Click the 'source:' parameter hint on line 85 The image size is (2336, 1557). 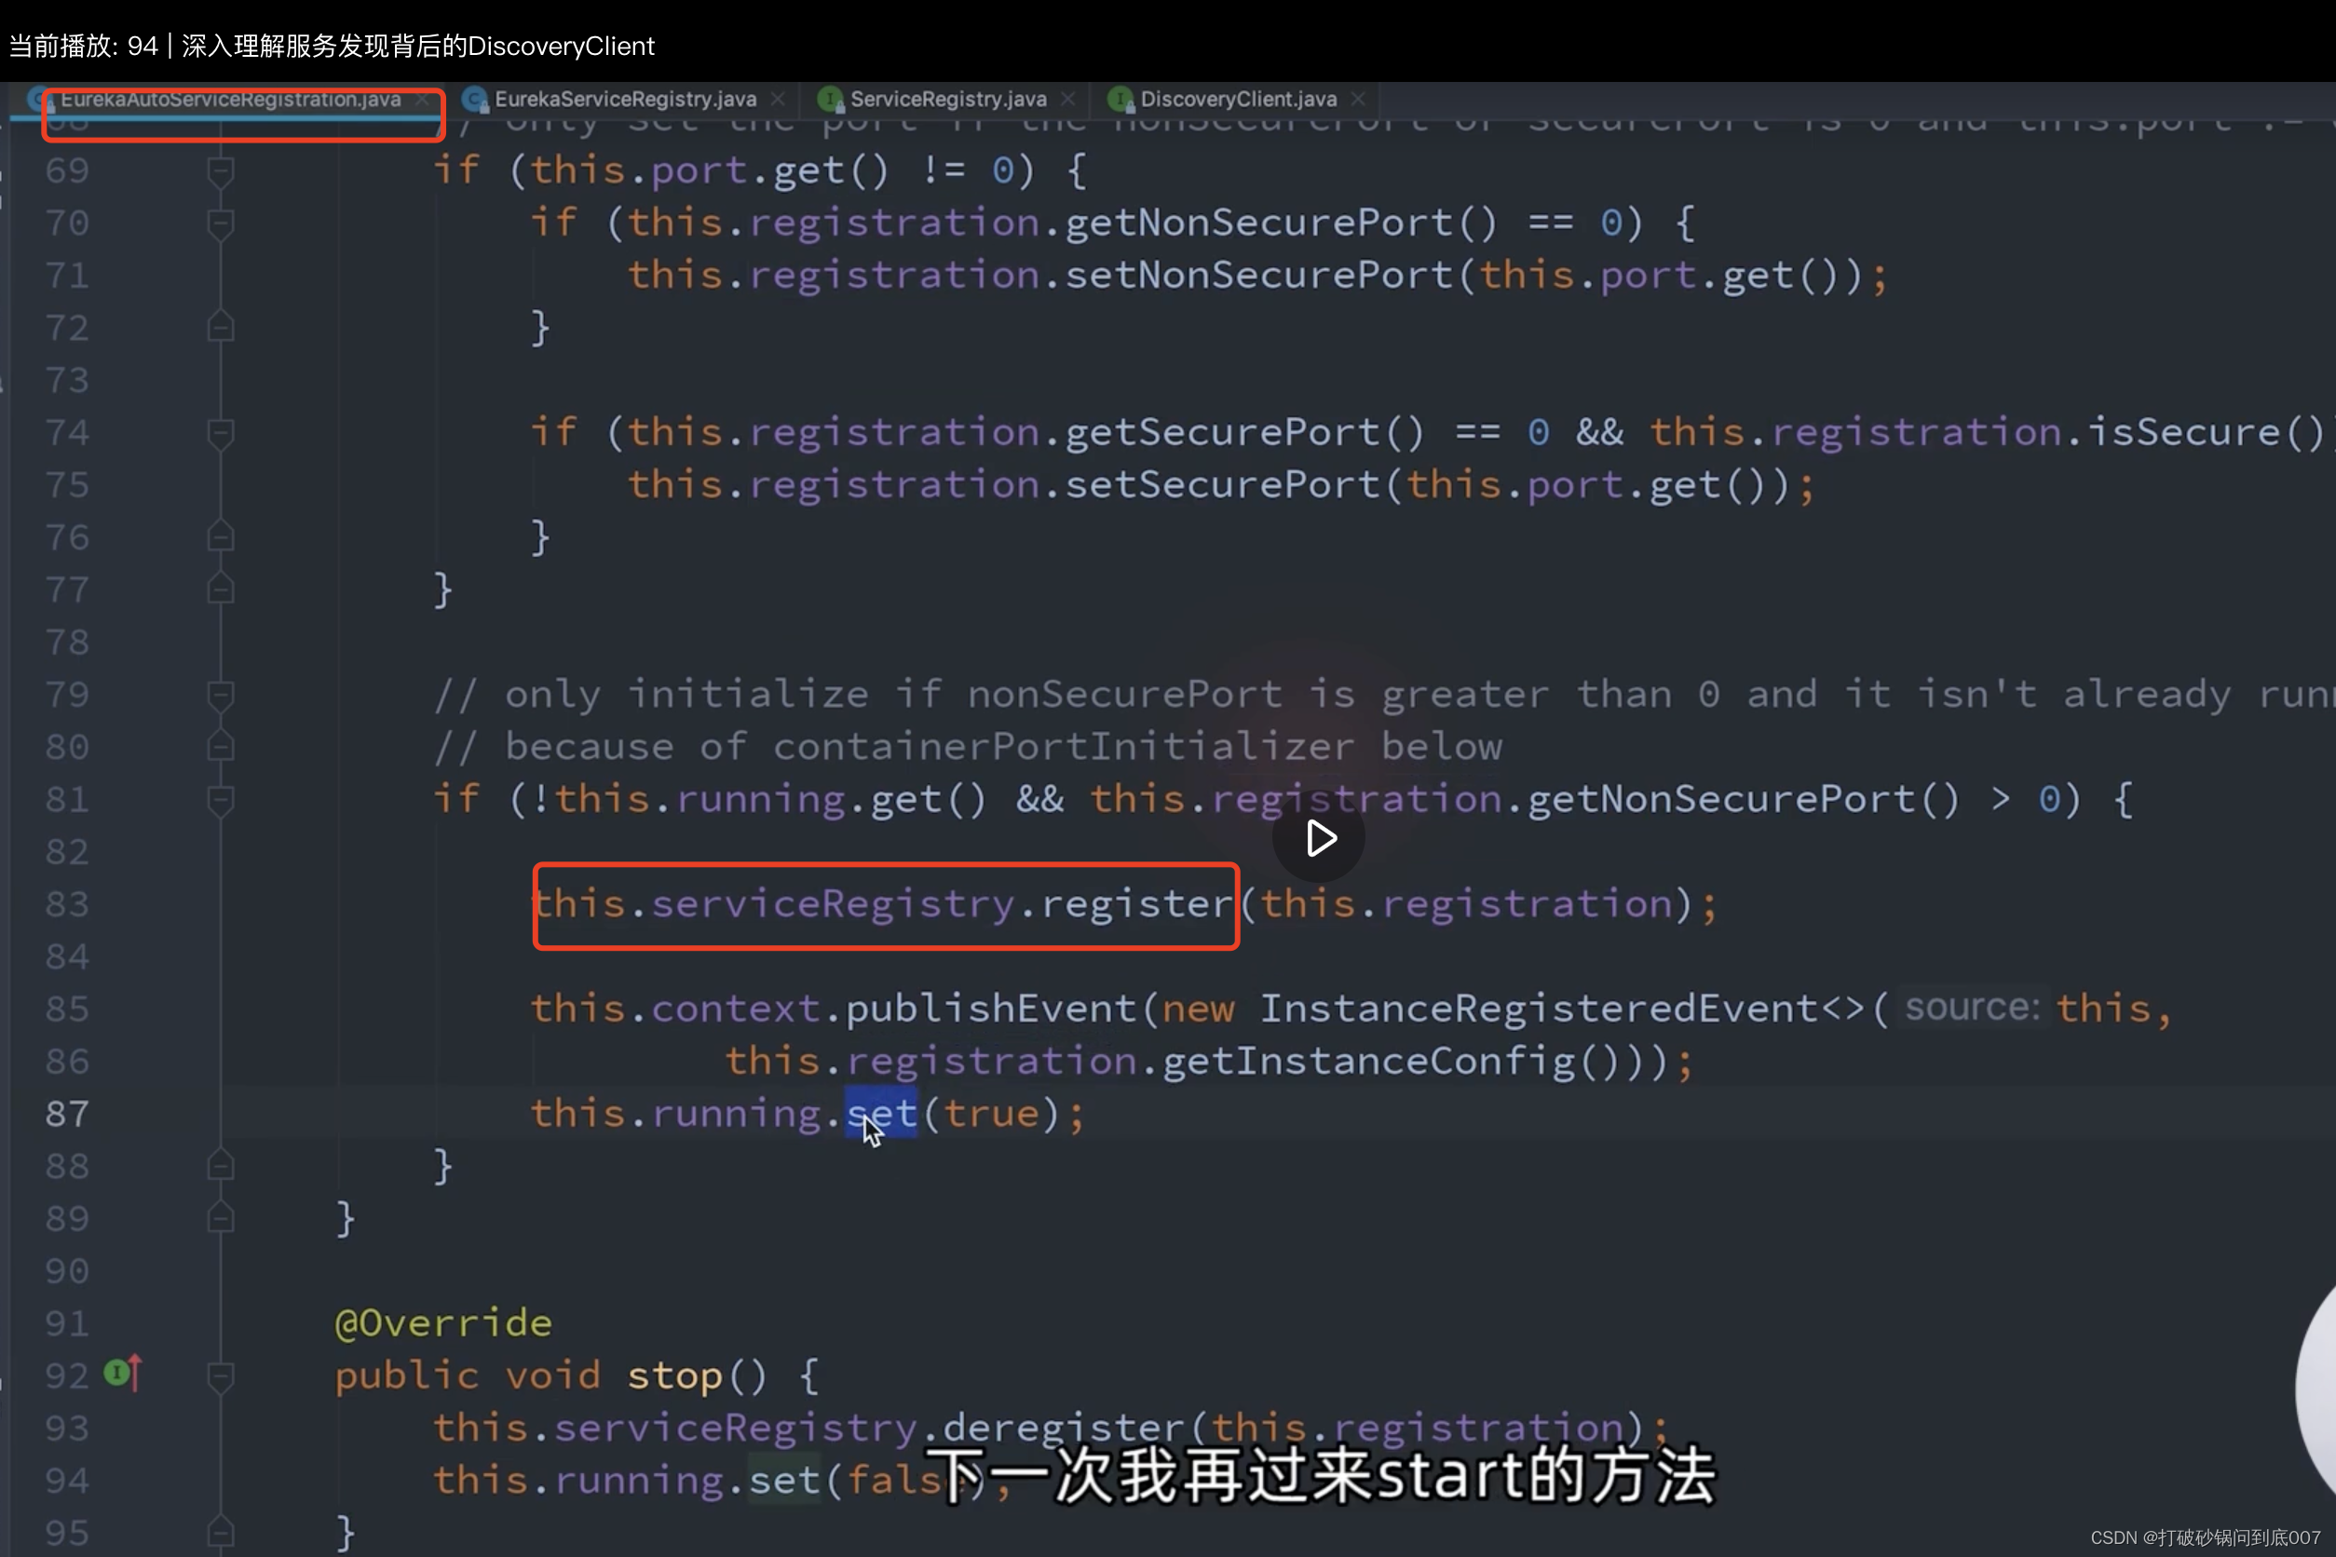(1972, 1008)
